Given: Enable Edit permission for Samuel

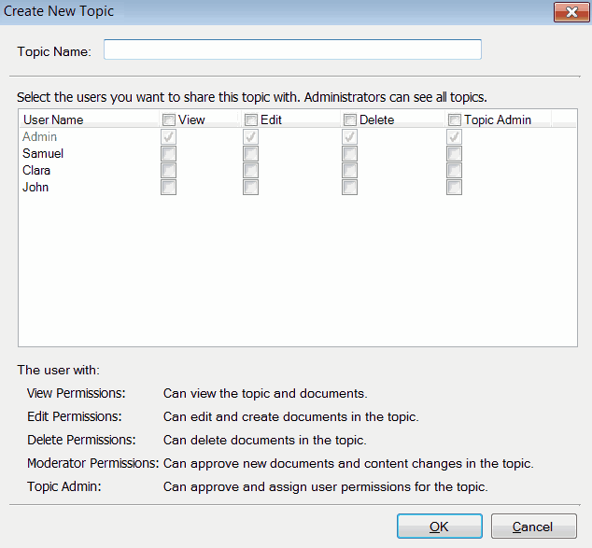Looking at the screenshot, I should click(x=251, y=154).
